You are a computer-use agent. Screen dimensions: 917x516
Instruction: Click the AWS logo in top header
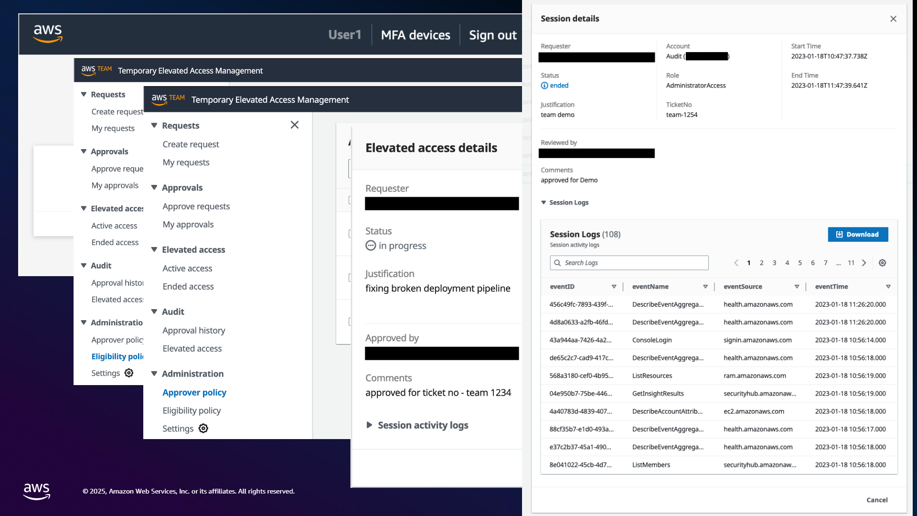(48, 34)
